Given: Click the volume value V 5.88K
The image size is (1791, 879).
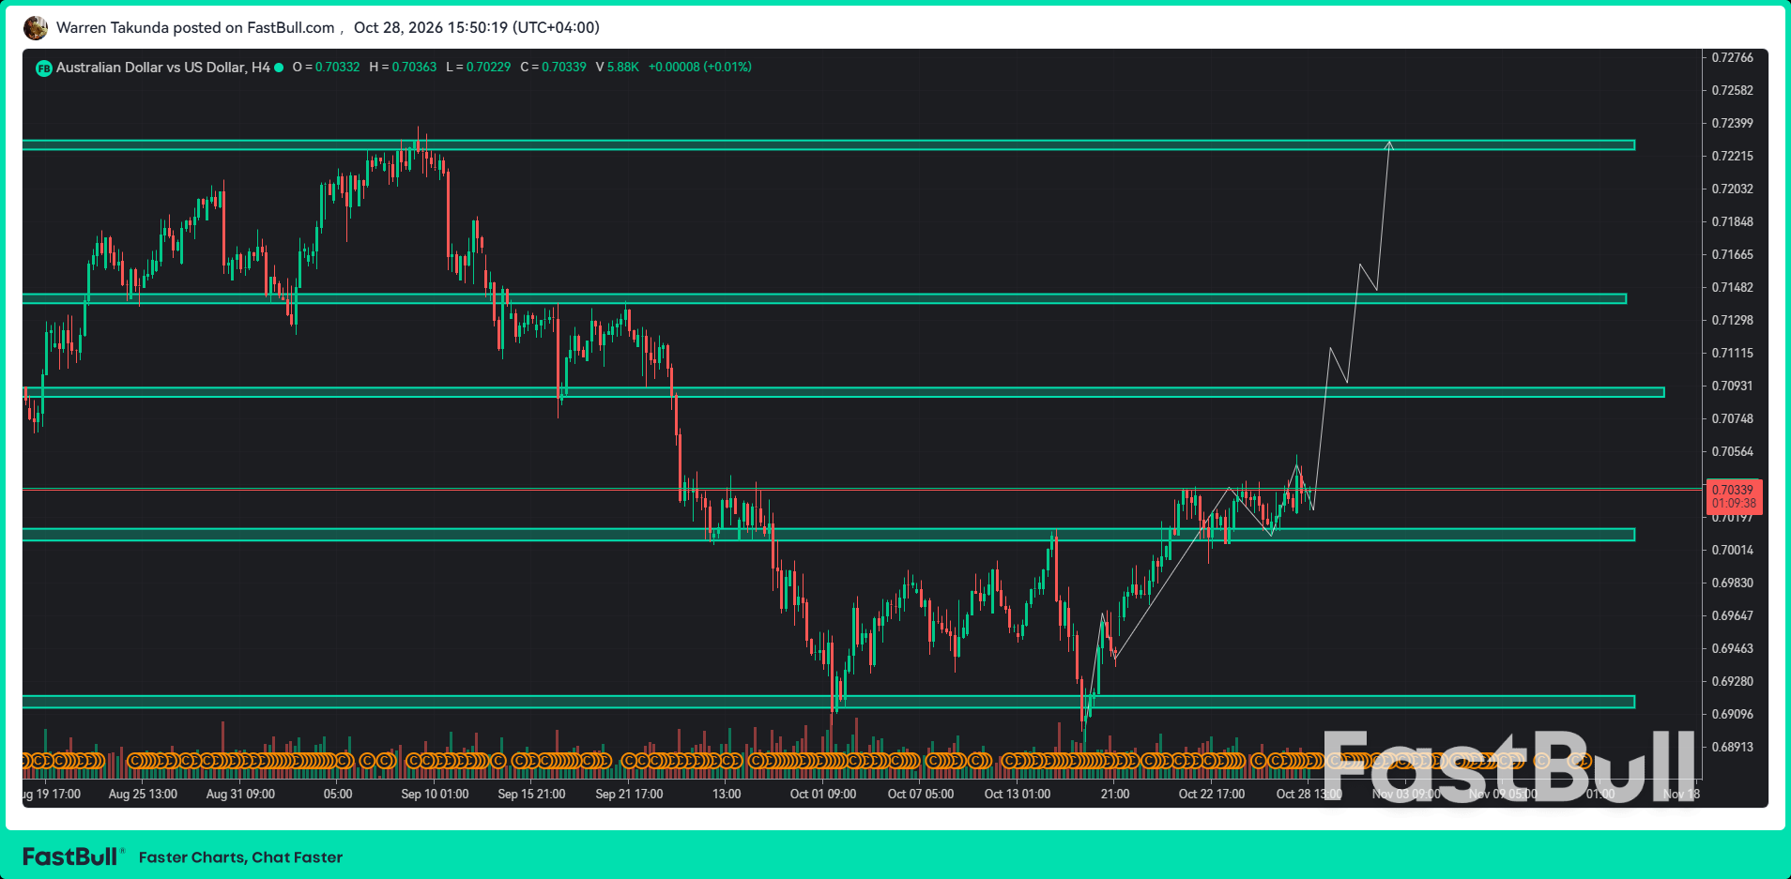Looking at the screenshot, I should (617, 68).
